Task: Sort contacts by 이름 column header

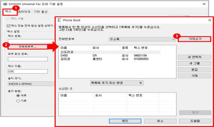Action: point(75,48)
